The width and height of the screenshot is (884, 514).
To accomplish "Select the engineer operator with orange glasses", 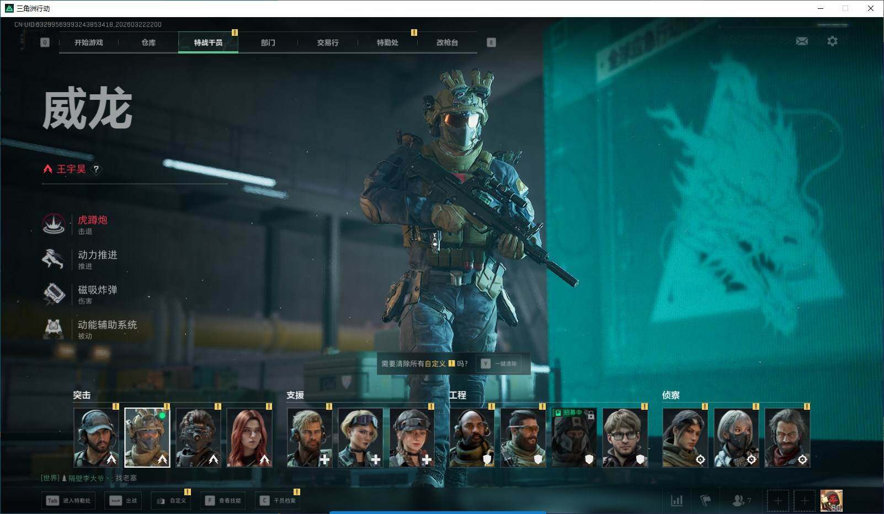I will [x=523, y=438].
